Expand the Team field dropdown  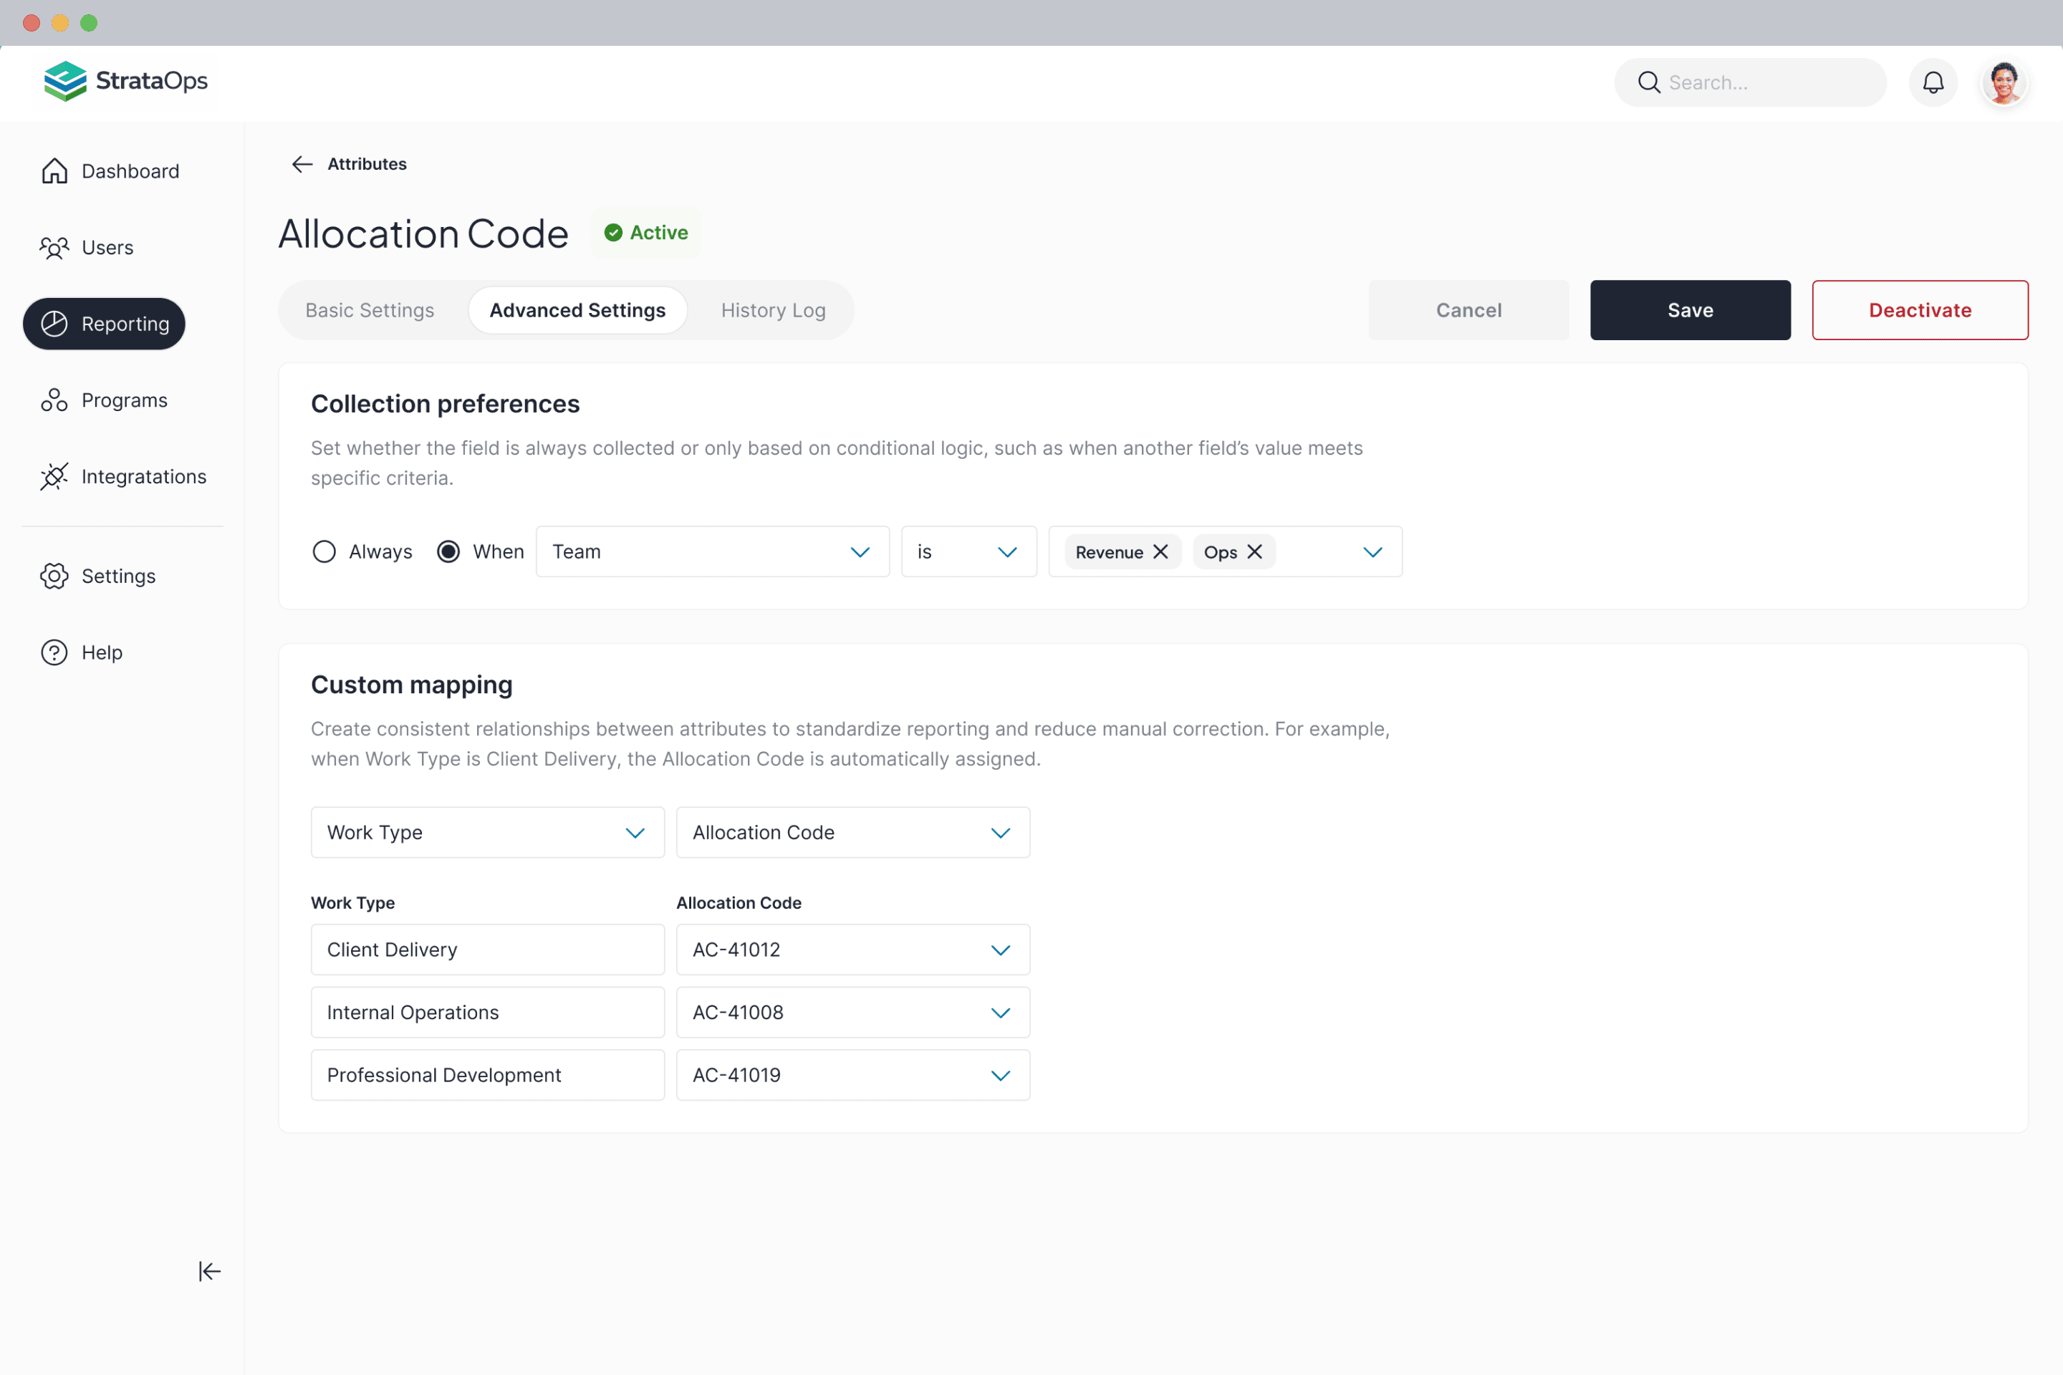point(712,551)
